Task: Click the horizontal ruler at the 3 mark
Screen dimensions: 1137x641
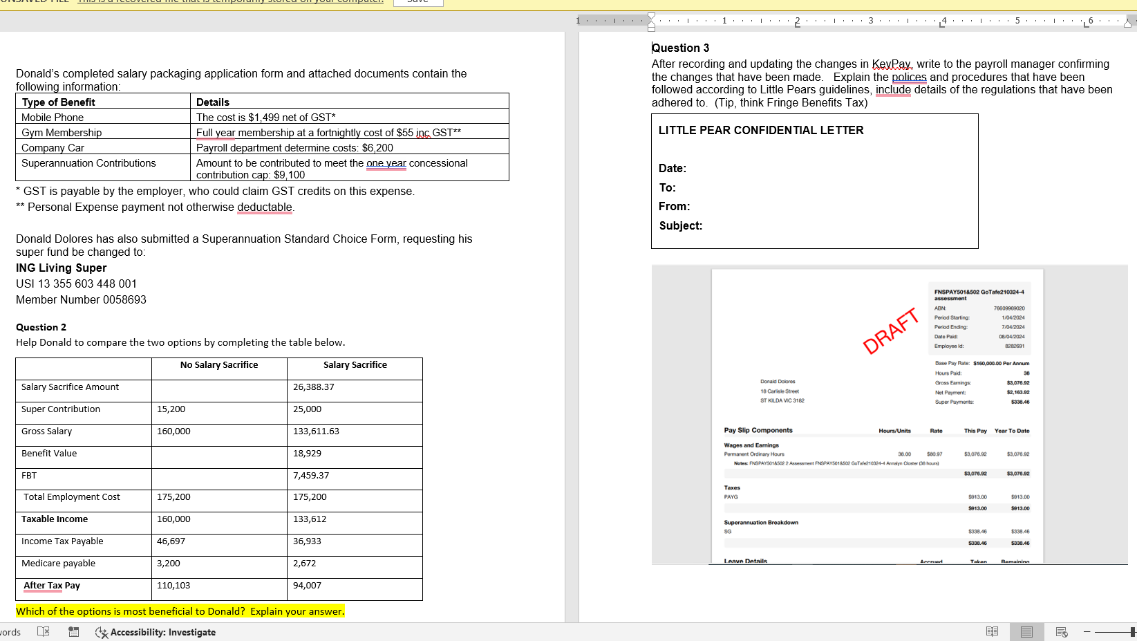Action: click(x=870, y=21)
